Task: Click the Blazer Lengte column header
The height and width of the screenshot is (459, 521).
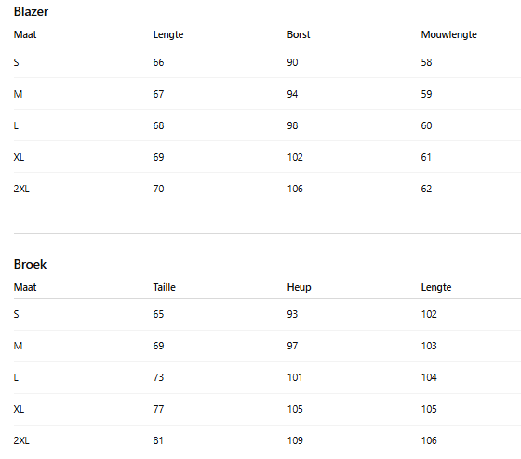Action: pyautogui.click(x=168, y=34)
